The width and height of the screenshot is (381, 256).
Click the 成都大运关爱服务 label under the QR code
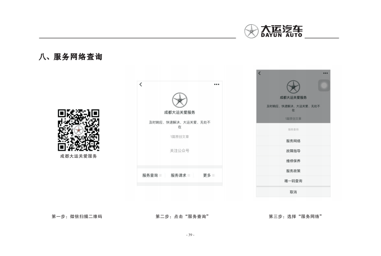78,156
